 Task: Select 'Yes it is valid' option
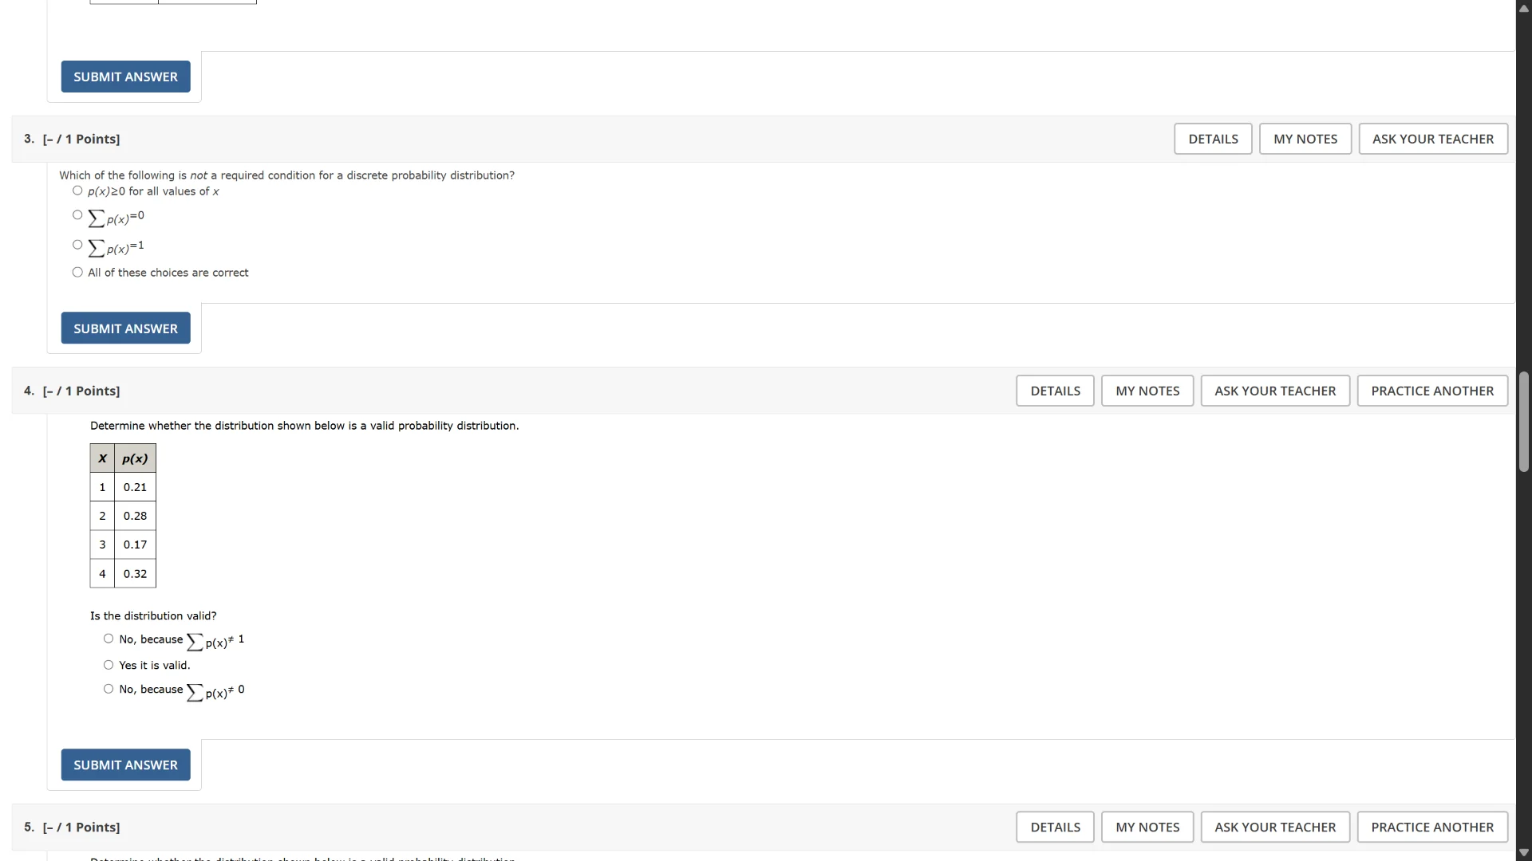pos(109,665)
